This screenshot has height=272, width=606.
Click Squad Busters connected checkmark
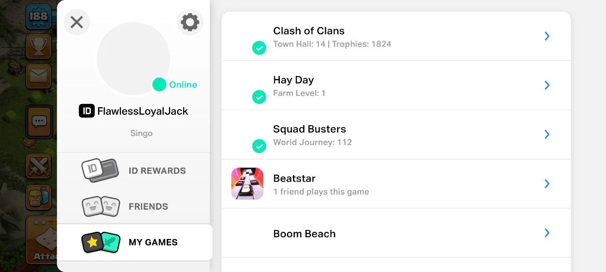point(259,146)
